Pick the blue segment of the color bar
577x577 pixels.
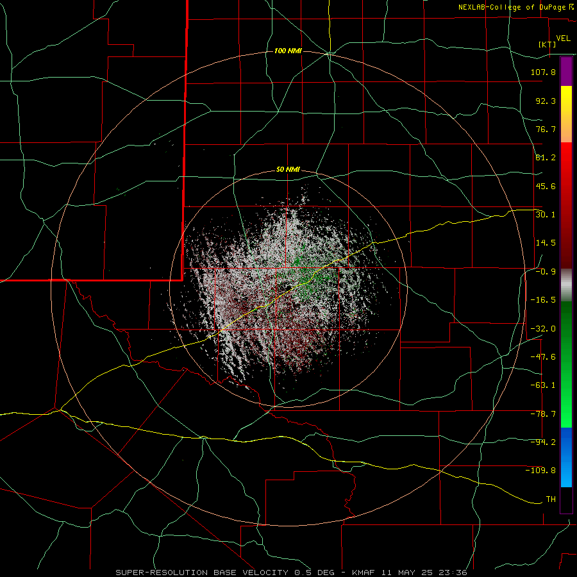[x=566, y=457]
